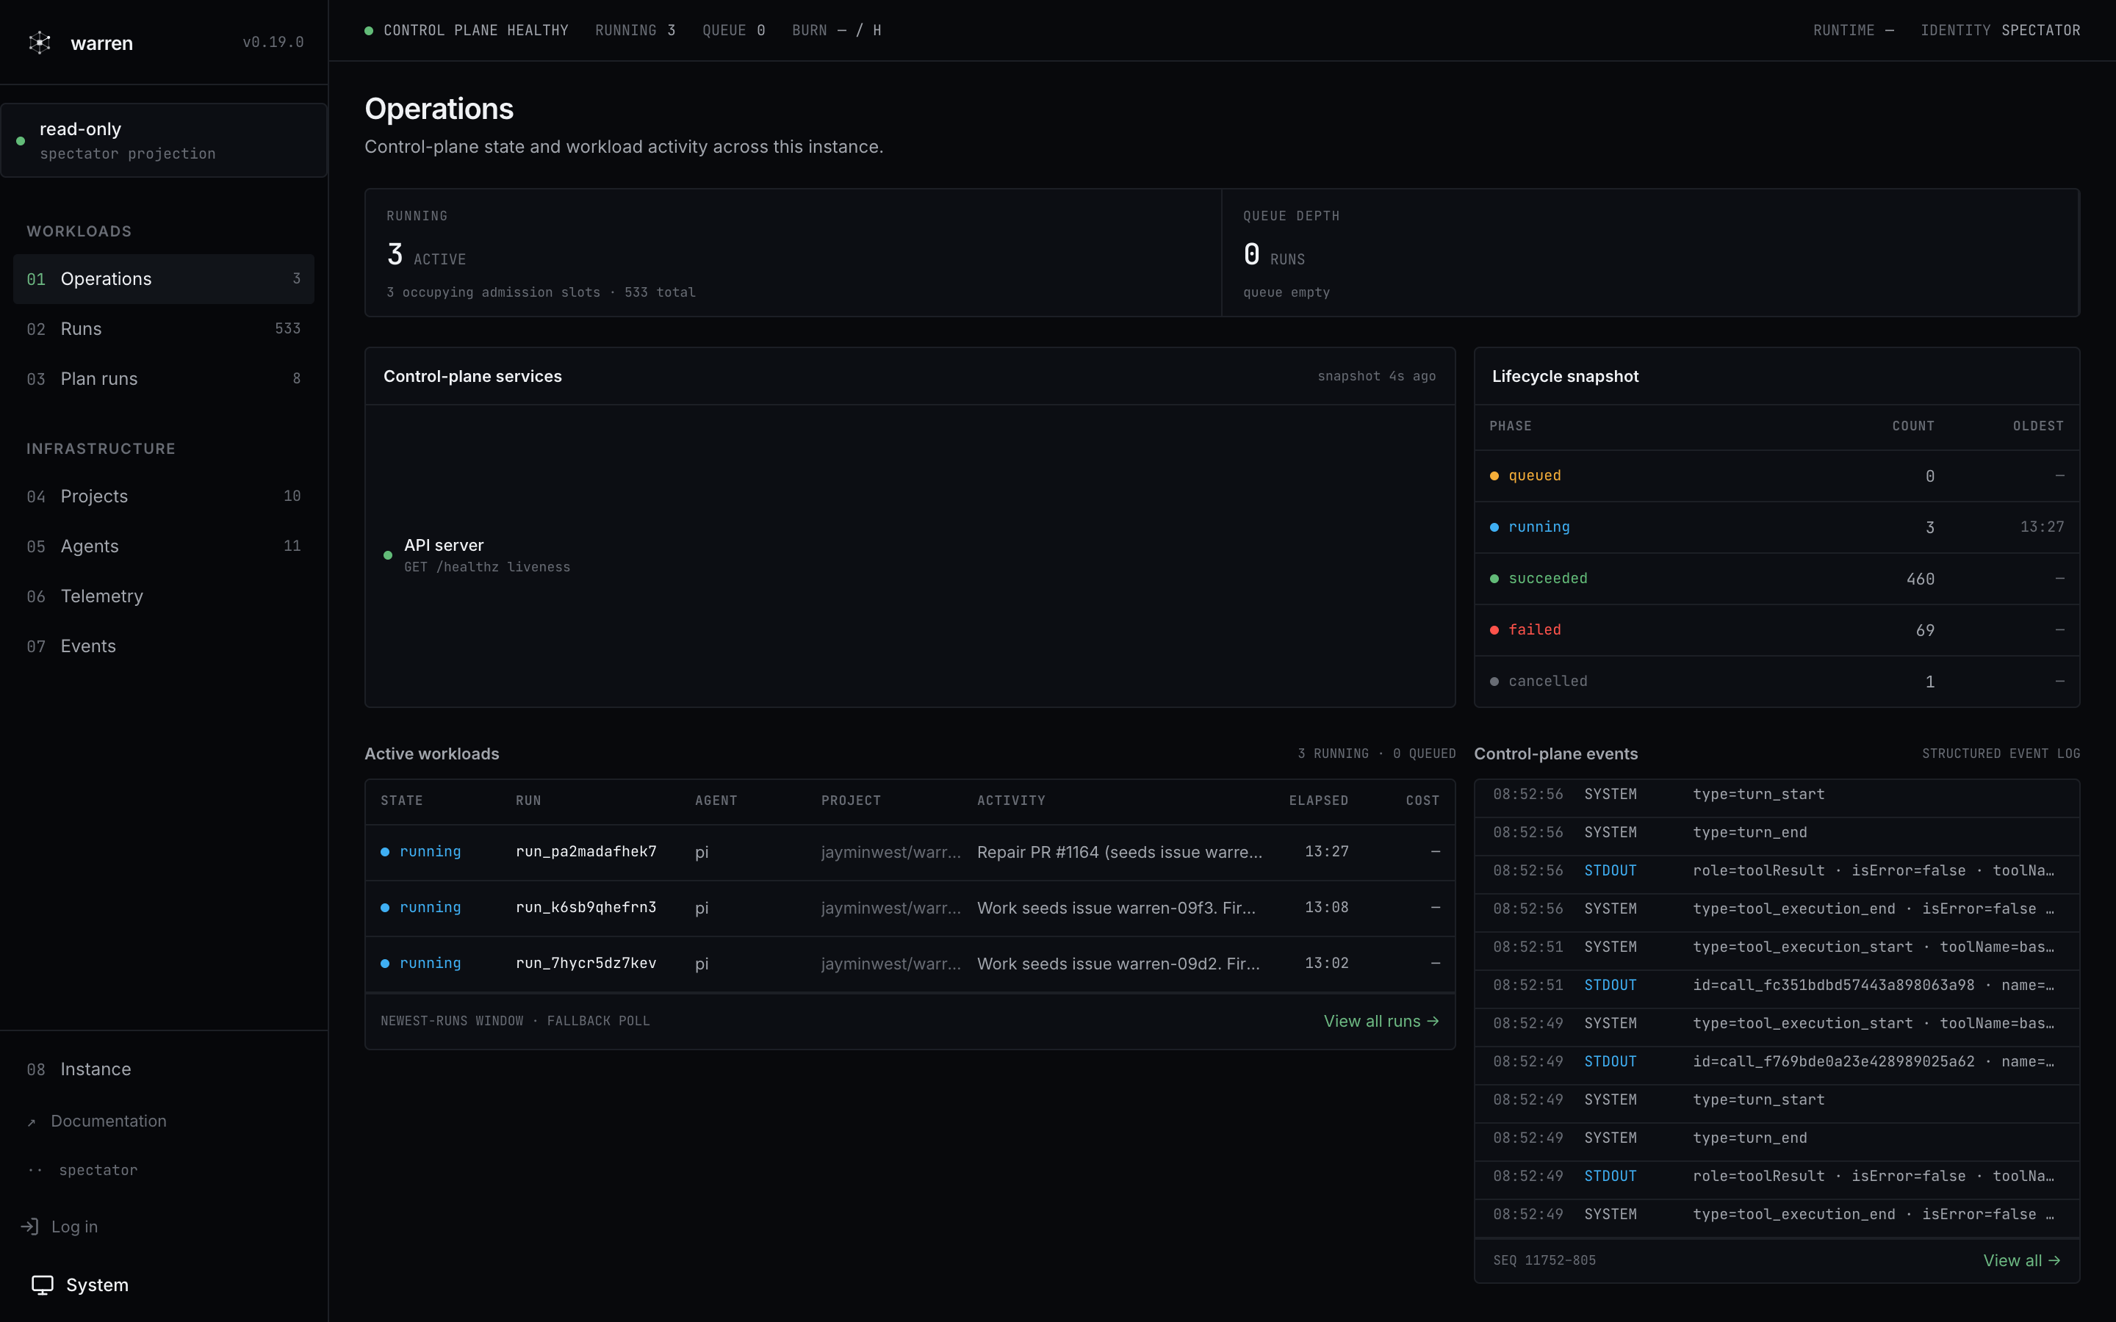Click the Log in link

[x=74, y=1227]
